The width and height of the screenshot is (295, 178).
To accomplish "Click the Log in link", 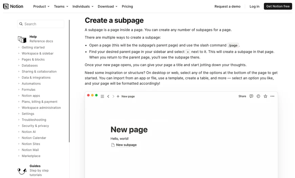I will [x=254, y=6].
